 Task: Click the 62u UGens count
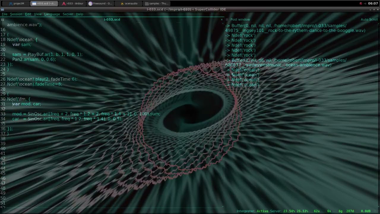point(316,211)
